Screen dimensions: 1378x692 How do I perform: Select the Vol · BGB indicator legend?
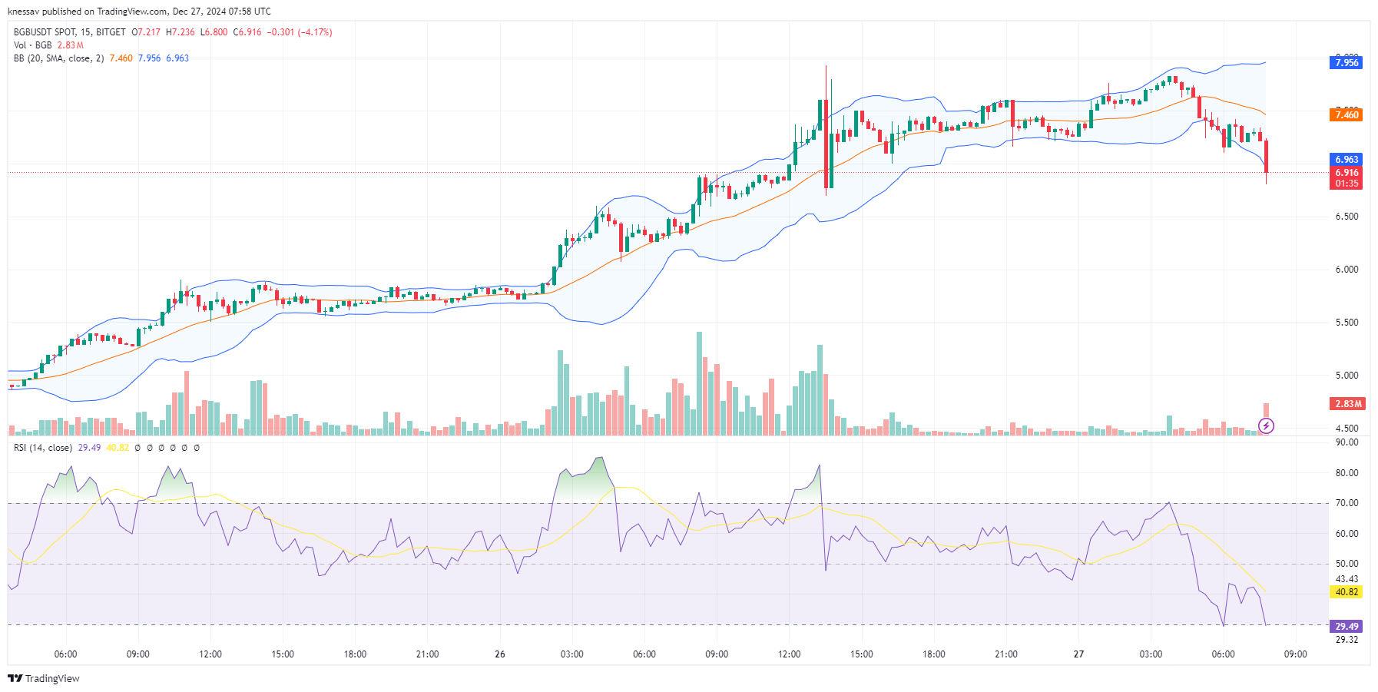point(33,45)
